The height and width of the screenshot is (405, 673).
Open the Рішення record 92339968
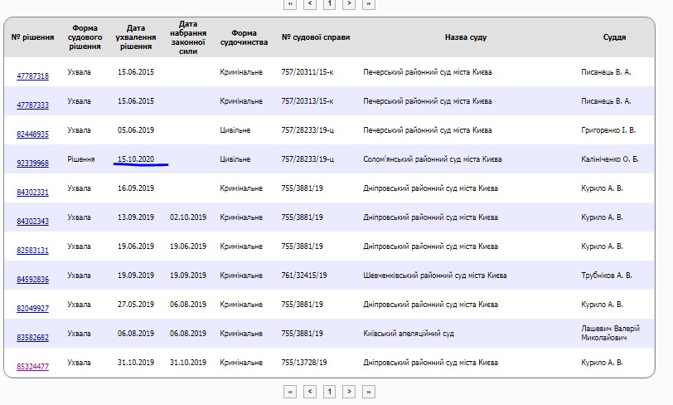32,163
